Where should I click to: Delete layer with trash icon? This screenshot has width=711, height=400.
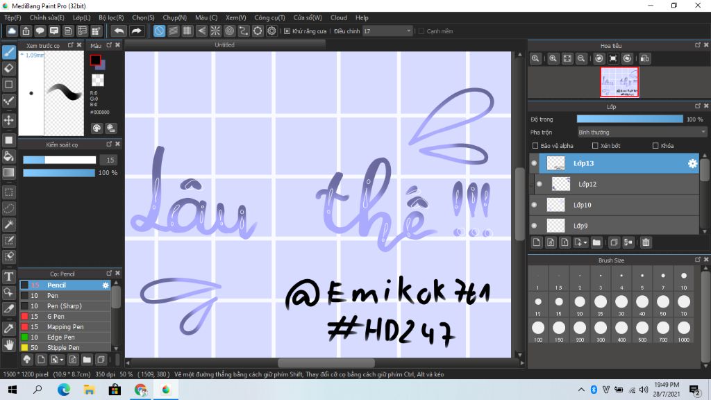point(646,242)
